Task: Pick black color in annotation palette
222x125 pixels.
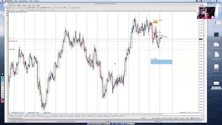Action: [x=3, y=99]
